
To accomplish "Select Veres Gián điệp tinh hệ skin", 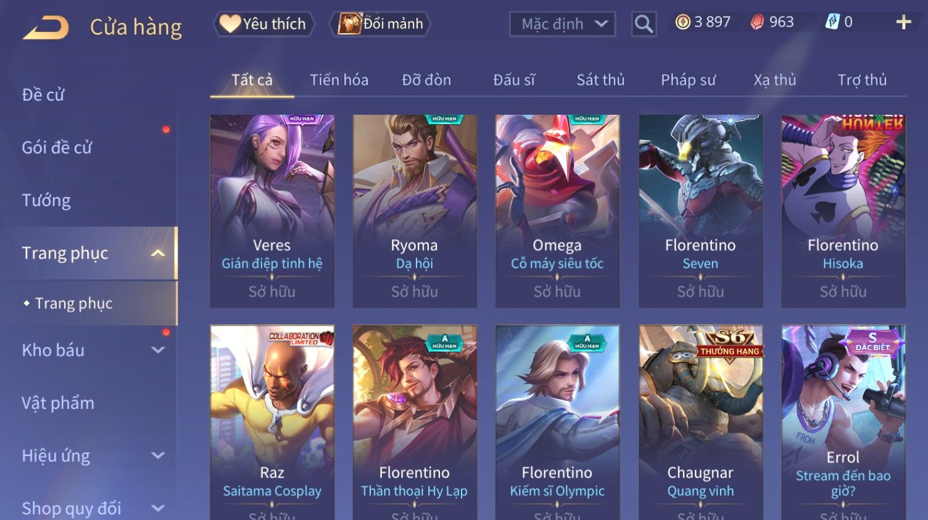I will pyautogui.click(x=272, y=211).
